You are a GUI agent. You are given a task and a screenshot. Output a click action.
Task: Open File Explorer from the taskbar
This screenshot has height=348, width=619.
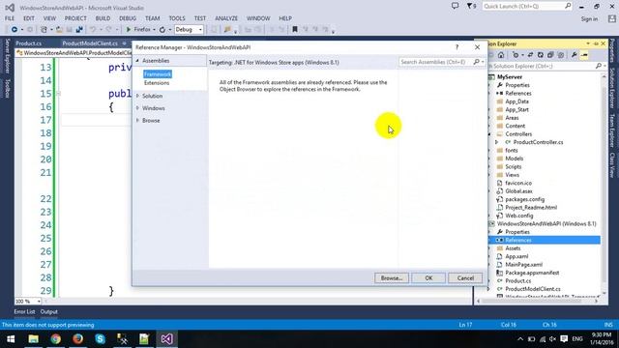(33, 339)
